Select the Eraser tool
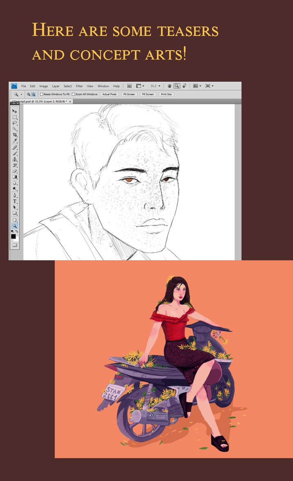Image resolution: width=293 pixels, height=481 pixels. click(x=15, y=171)
